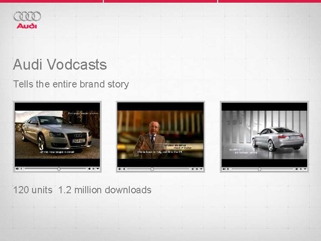Click the seek knob on the quattro video
321x241 pixels.
259,169
